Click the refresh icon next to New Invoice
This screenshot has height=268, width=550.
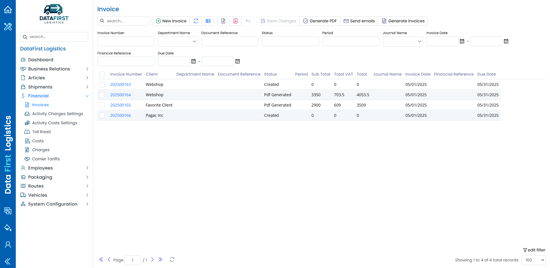pyautogui.click(x=196, y=21)
